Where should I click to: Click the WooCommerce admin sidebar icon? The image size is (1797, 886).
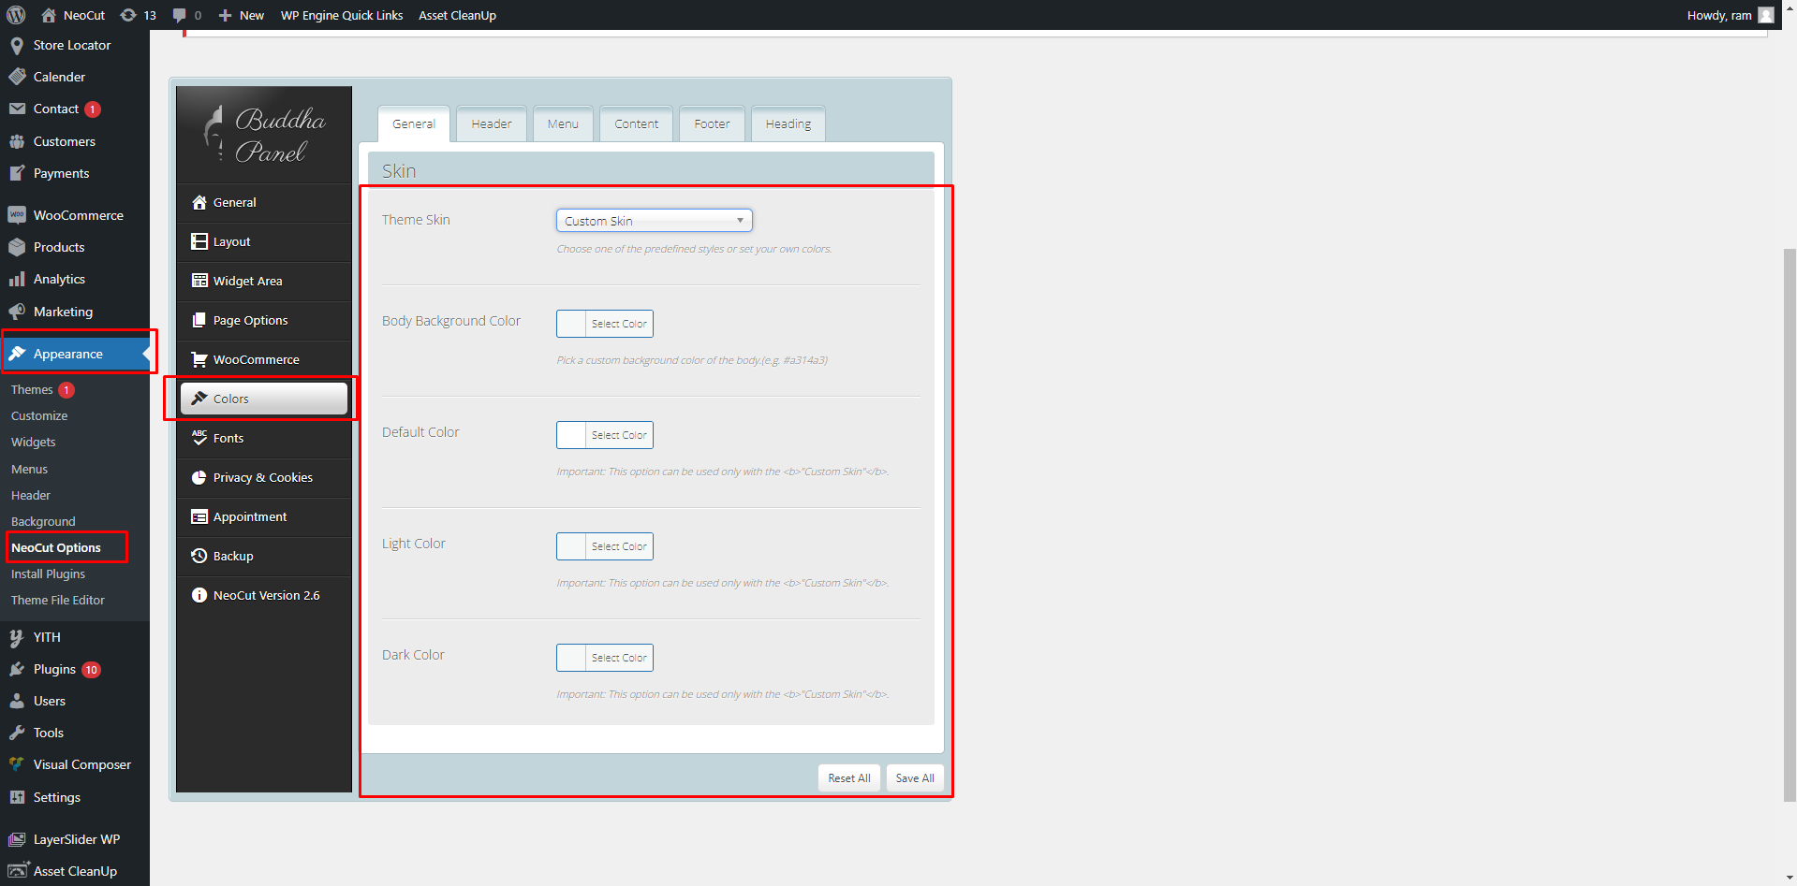(x=17, y=215)
